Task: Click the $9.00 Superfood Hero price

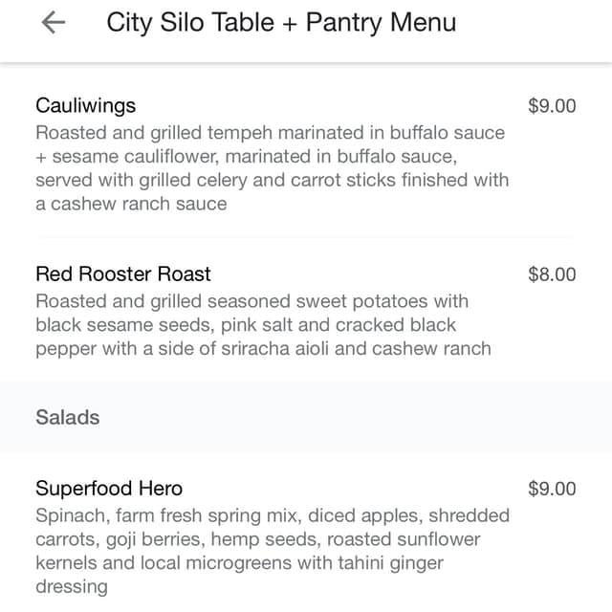Action: pos(552,489)
